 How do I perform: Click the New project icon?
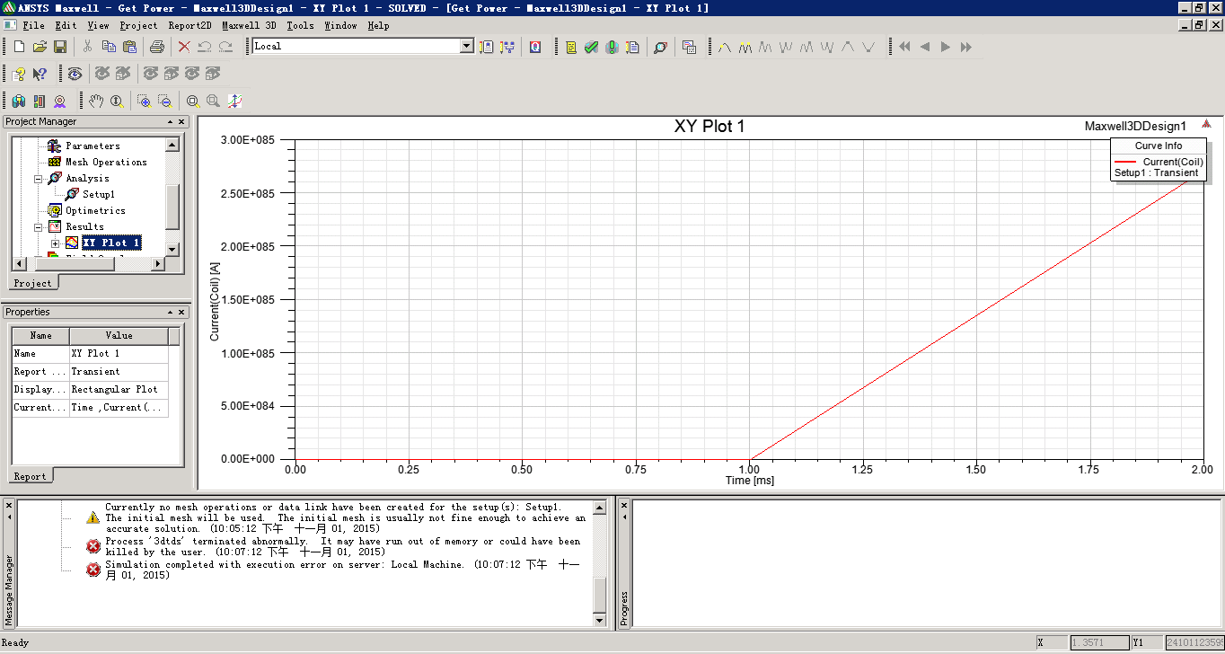(19, 47)
